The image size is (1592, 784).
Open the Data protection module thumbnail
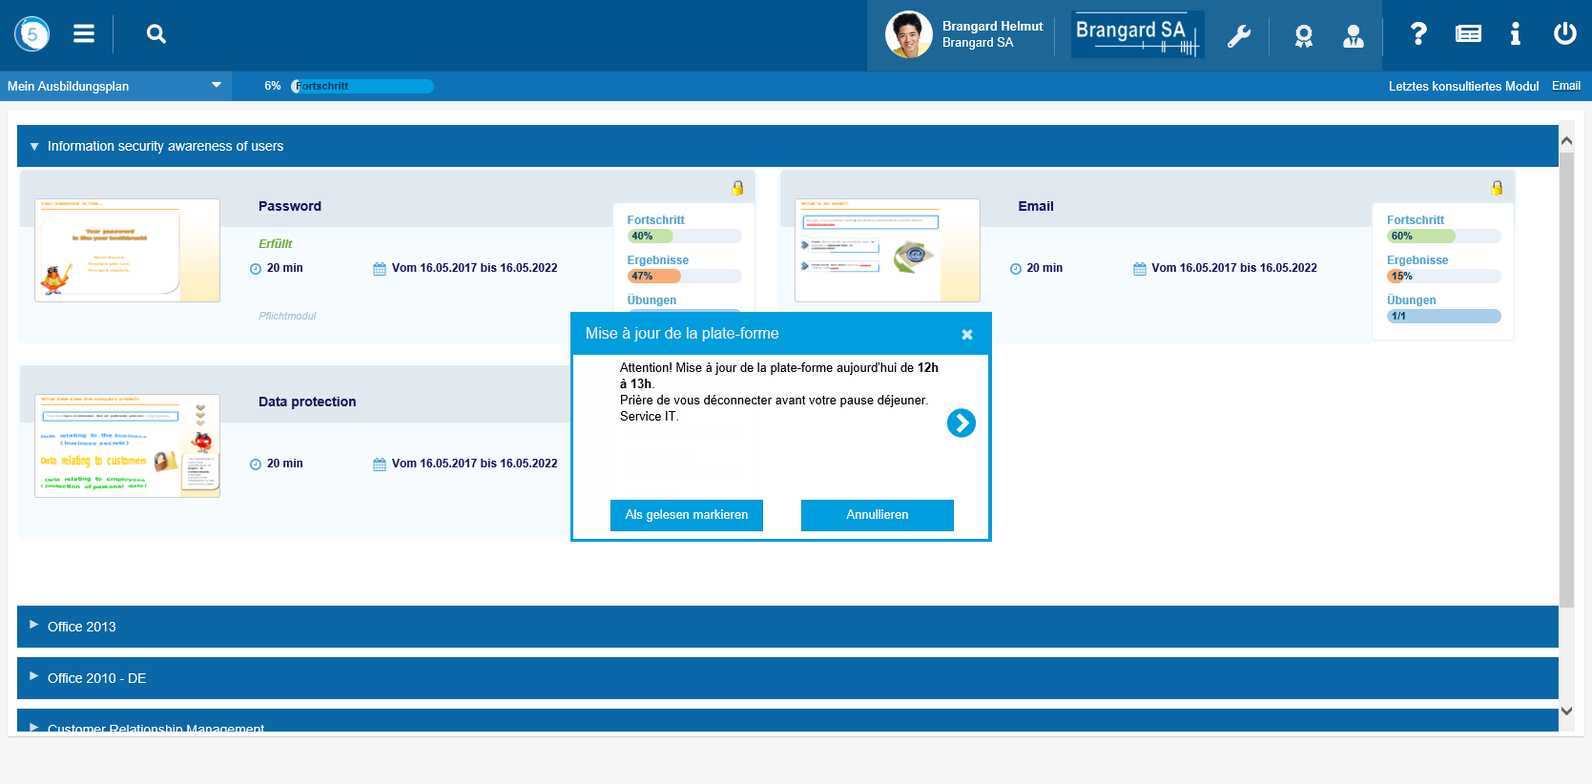(127, 445)
